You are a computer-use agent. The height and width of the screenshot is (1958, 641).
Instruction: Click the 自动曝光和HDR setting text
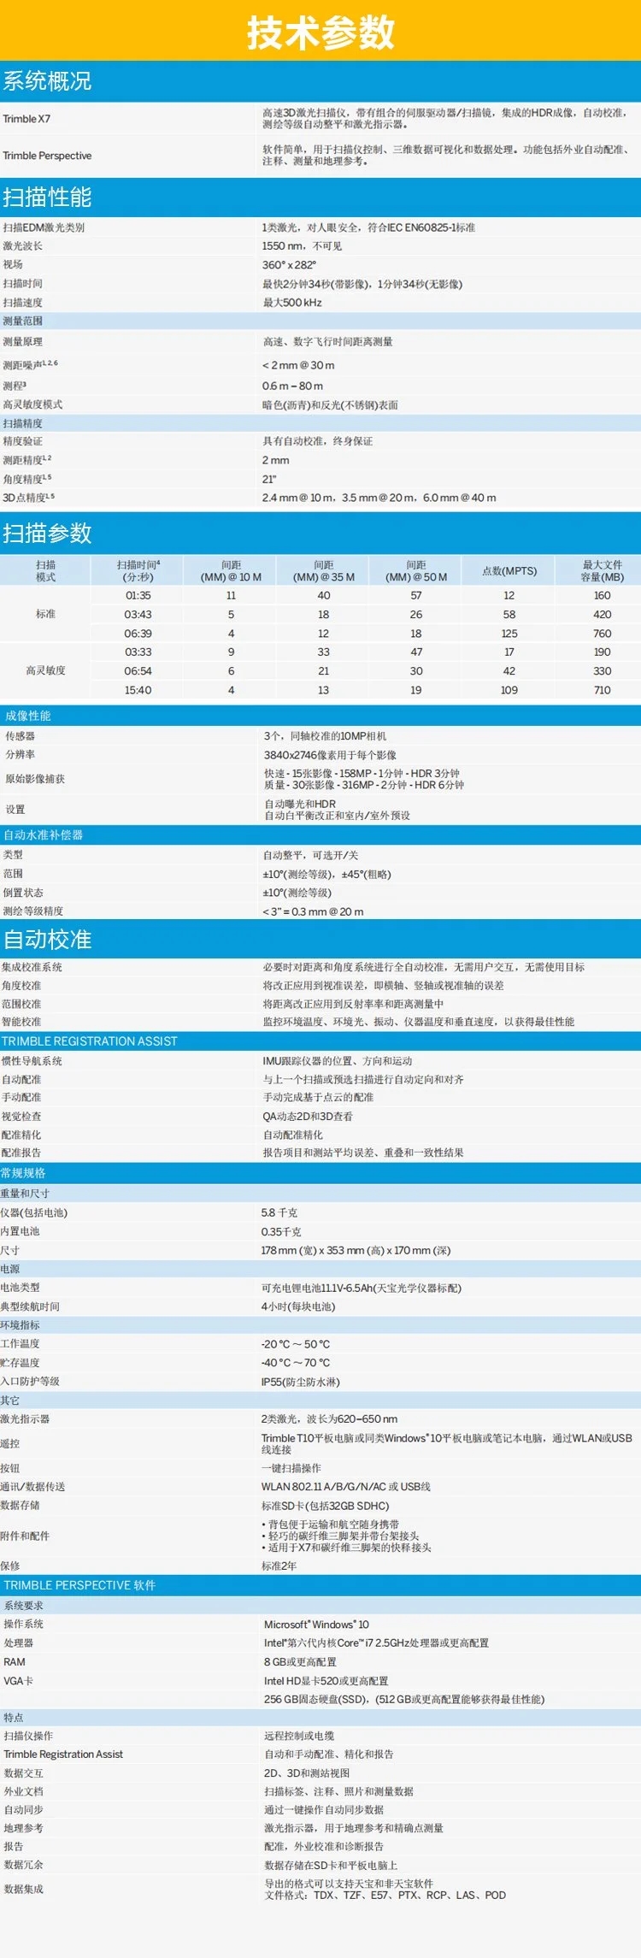(300, 804)
